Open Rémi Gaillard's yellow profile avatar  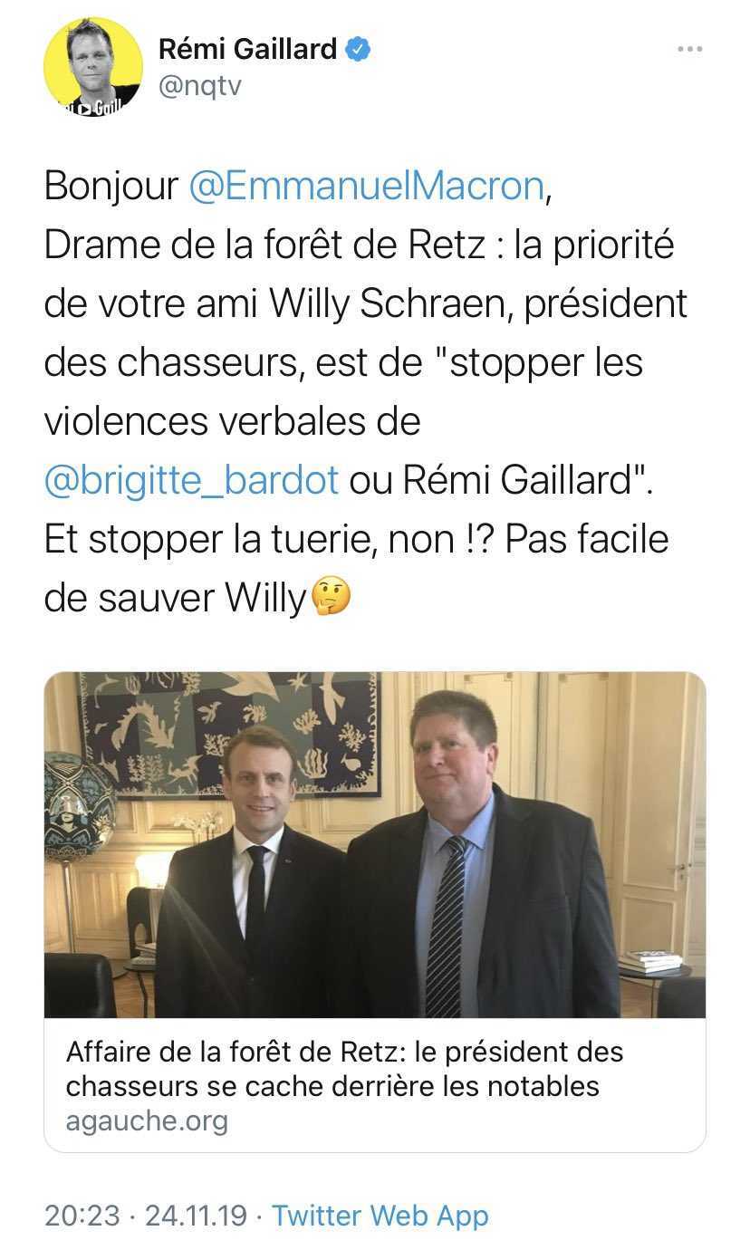point(93,67)
